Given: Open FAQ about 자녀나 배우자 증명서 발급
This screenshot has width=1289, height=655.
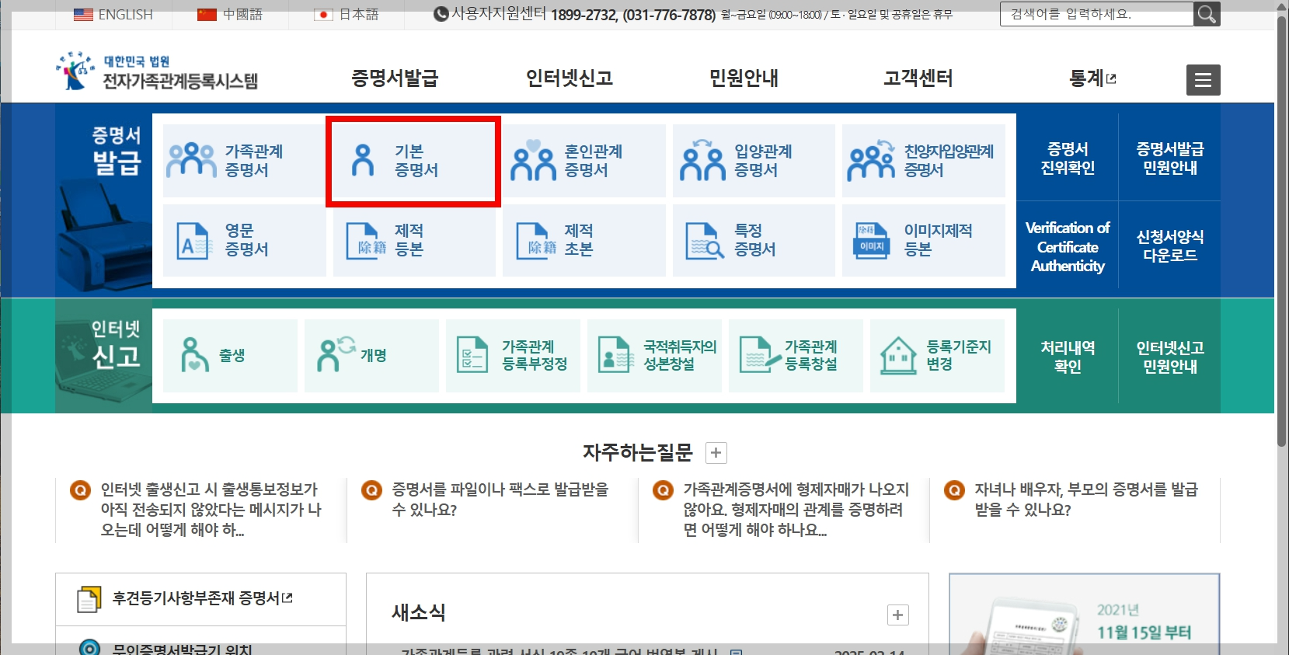Looking at the screenshot, I should pos(1086,500).
